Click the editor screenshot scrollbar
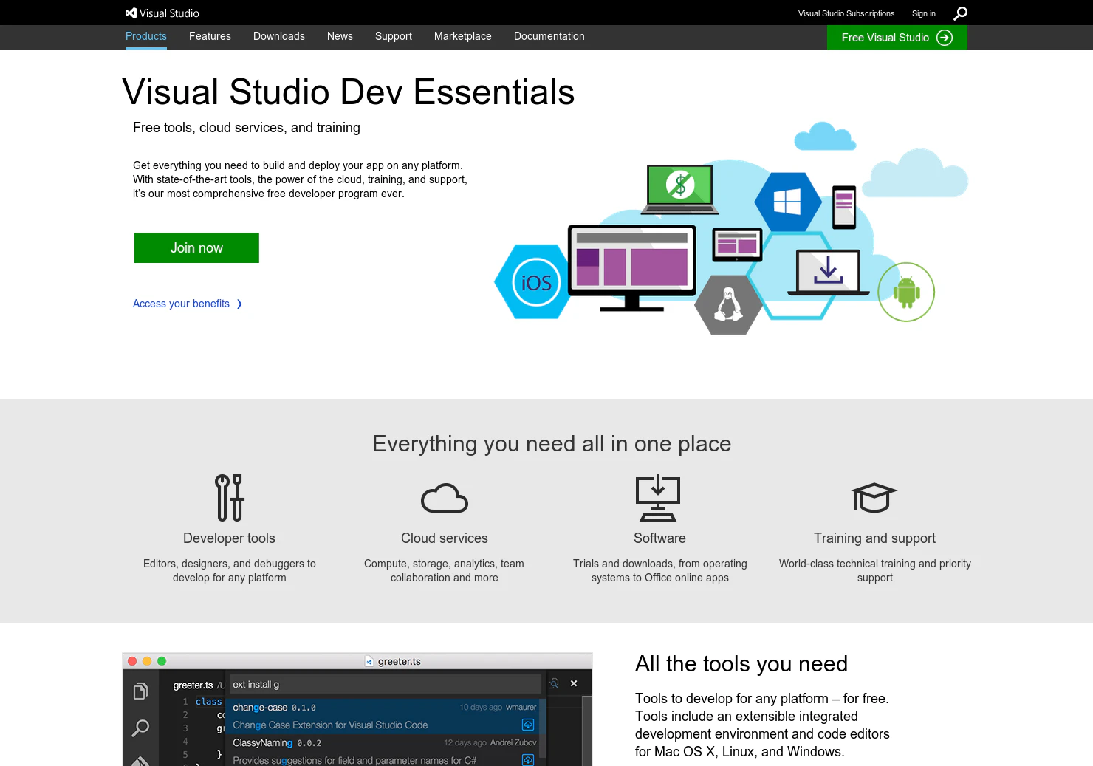Image resolution: width=1093 pixels, height=766 pixels. pos(586,731)
